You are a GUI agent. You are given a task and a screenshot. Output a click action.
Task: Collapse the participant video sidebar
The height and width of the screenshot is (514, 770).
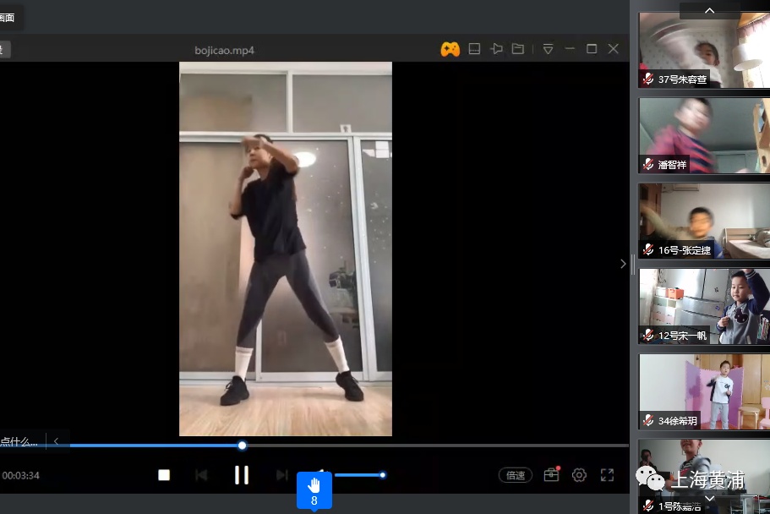click(x=623, y=264)
